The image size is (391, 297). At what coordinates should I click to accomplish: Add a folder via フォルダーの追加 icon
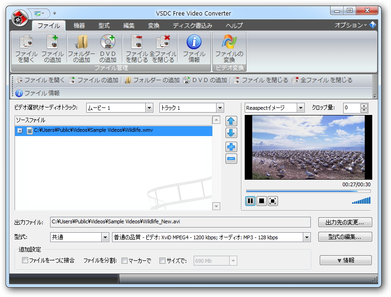point(82,47)
